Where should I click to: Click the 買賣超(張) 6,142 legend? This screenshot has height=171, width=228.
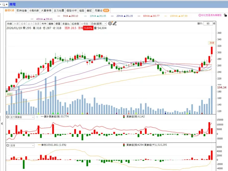pyautogui.click(x=134, y=117)
